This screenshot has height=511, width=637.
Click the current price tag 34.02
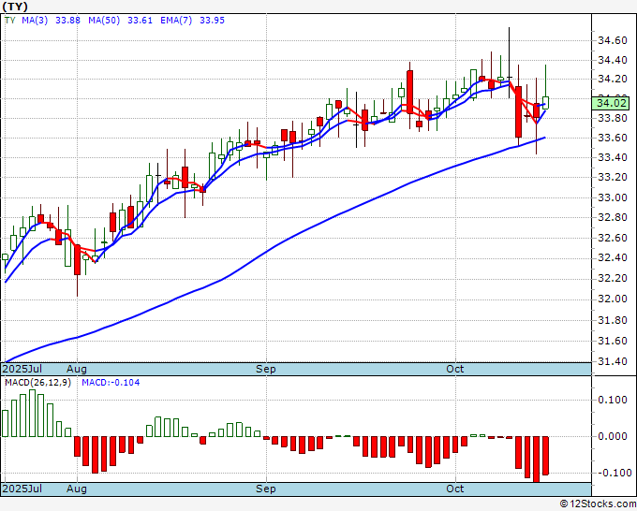coord(612,104)
